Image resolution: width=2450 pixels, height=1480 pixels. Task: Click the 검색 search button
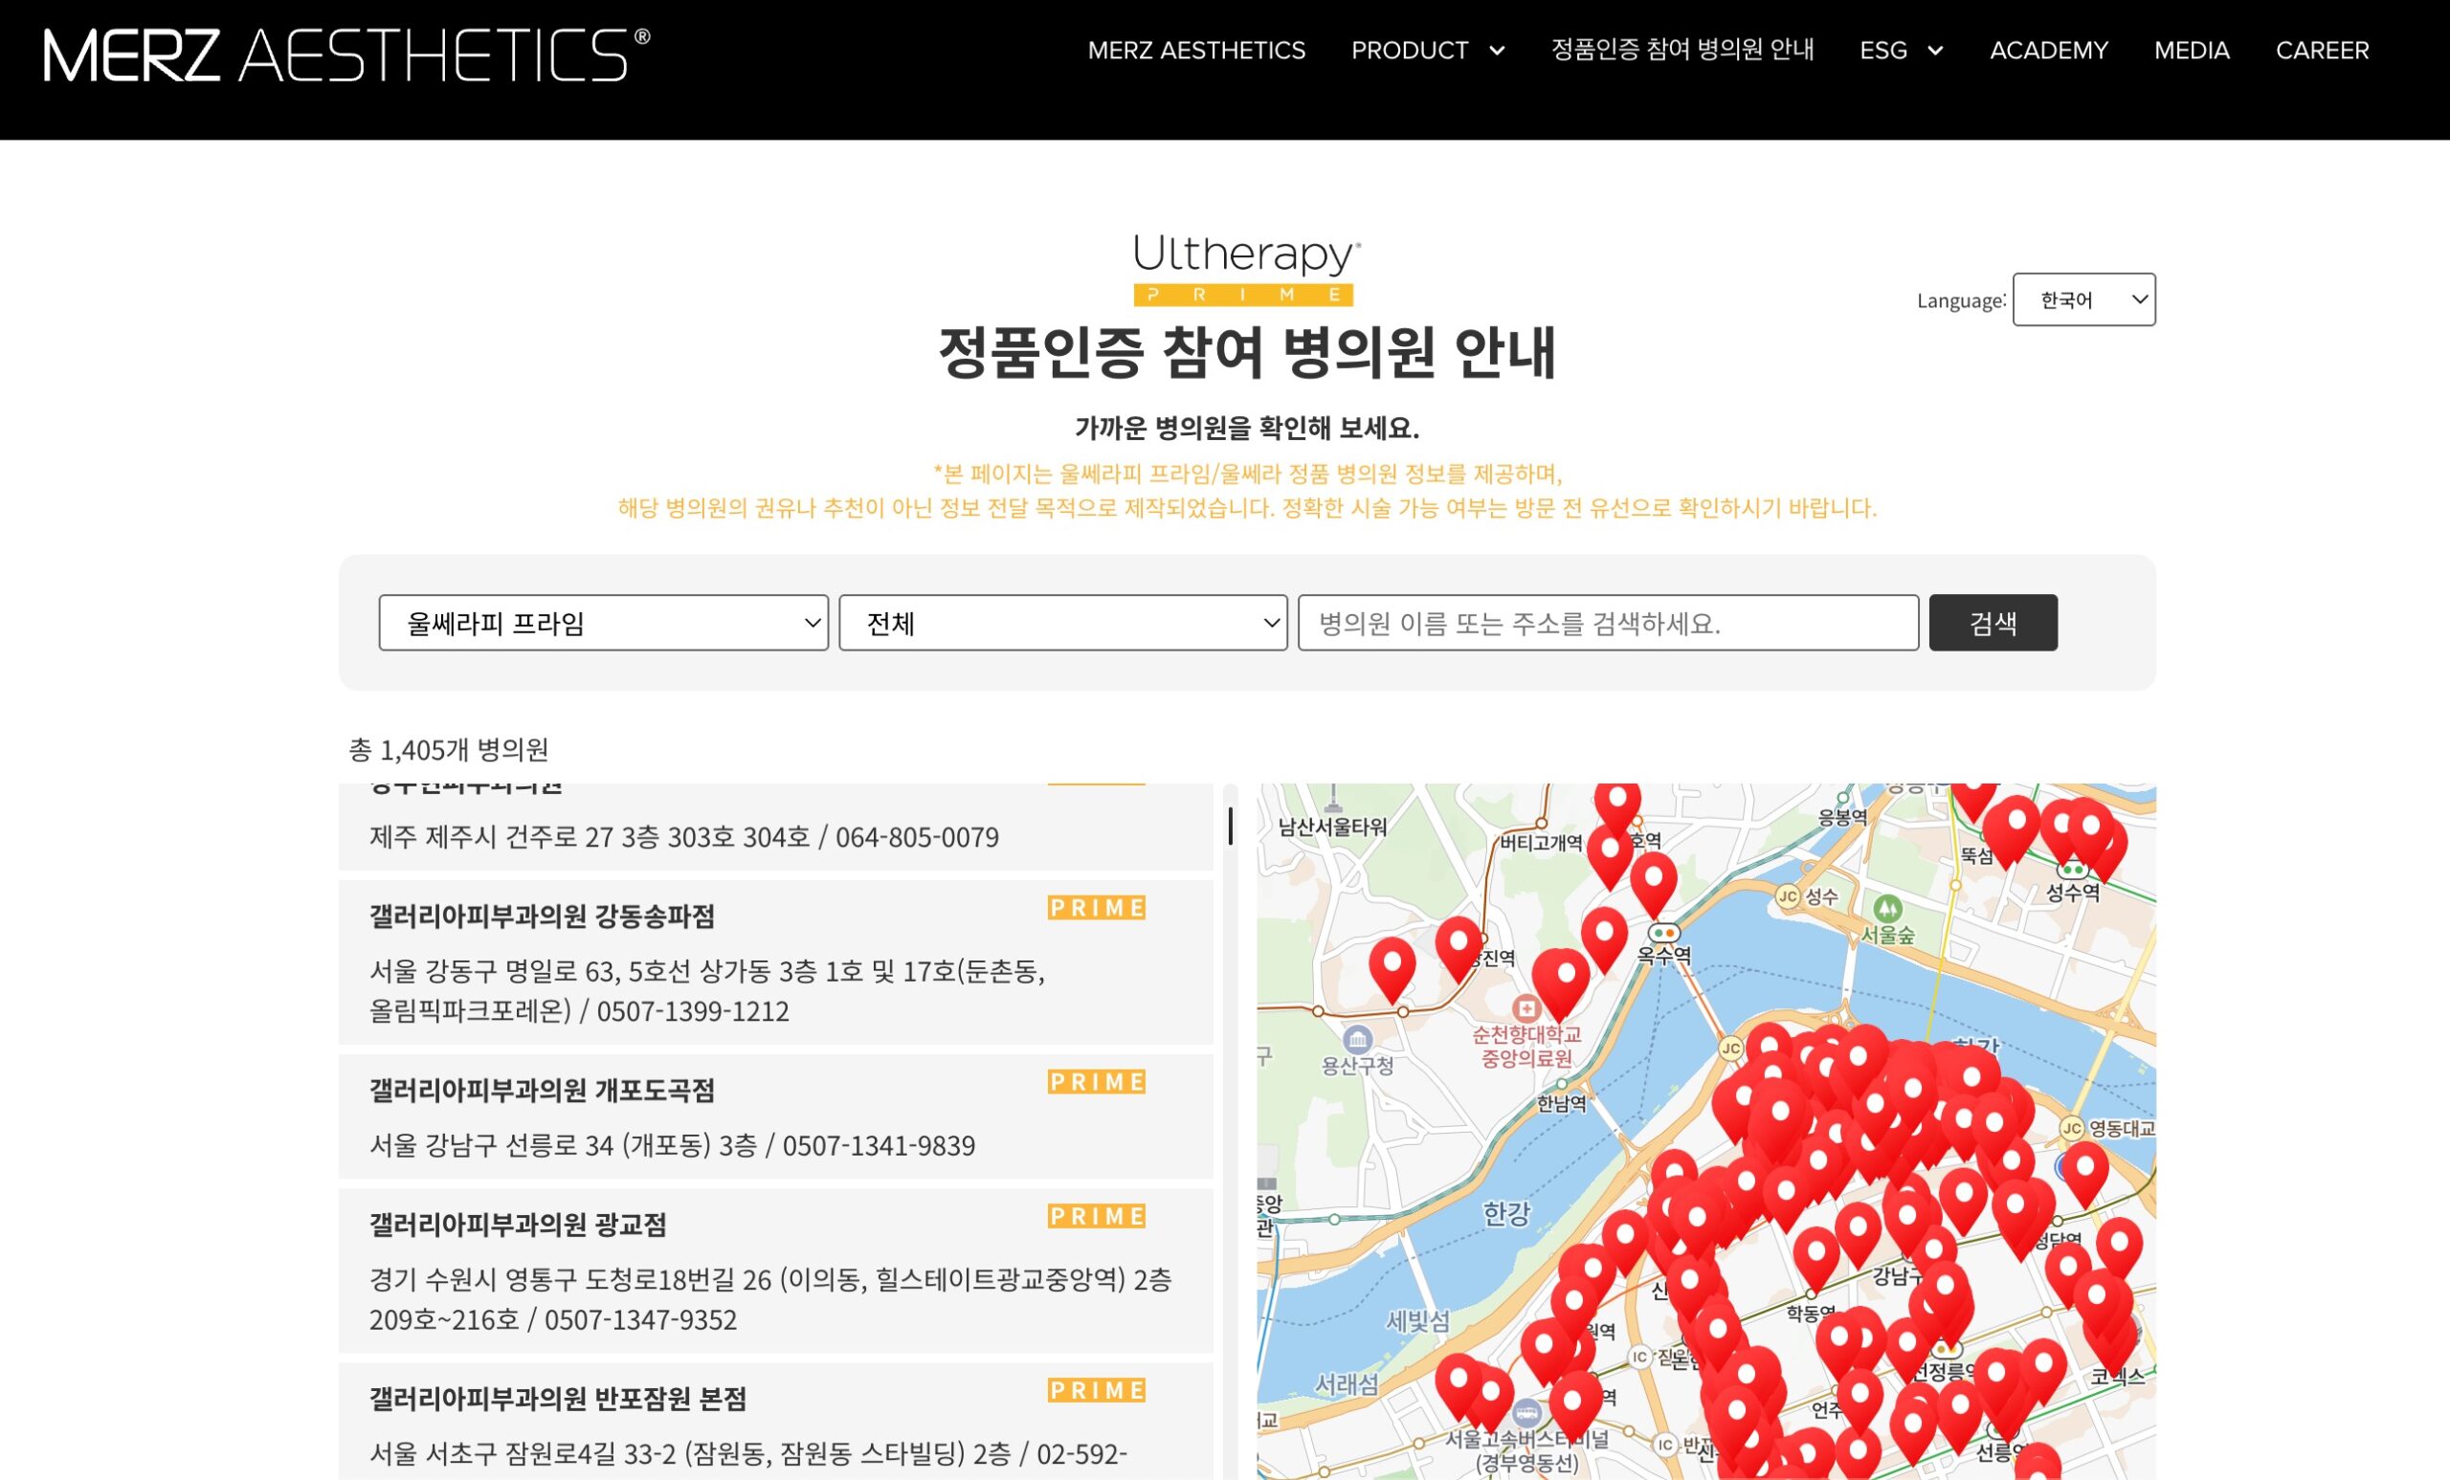[x=1993, y=623]
